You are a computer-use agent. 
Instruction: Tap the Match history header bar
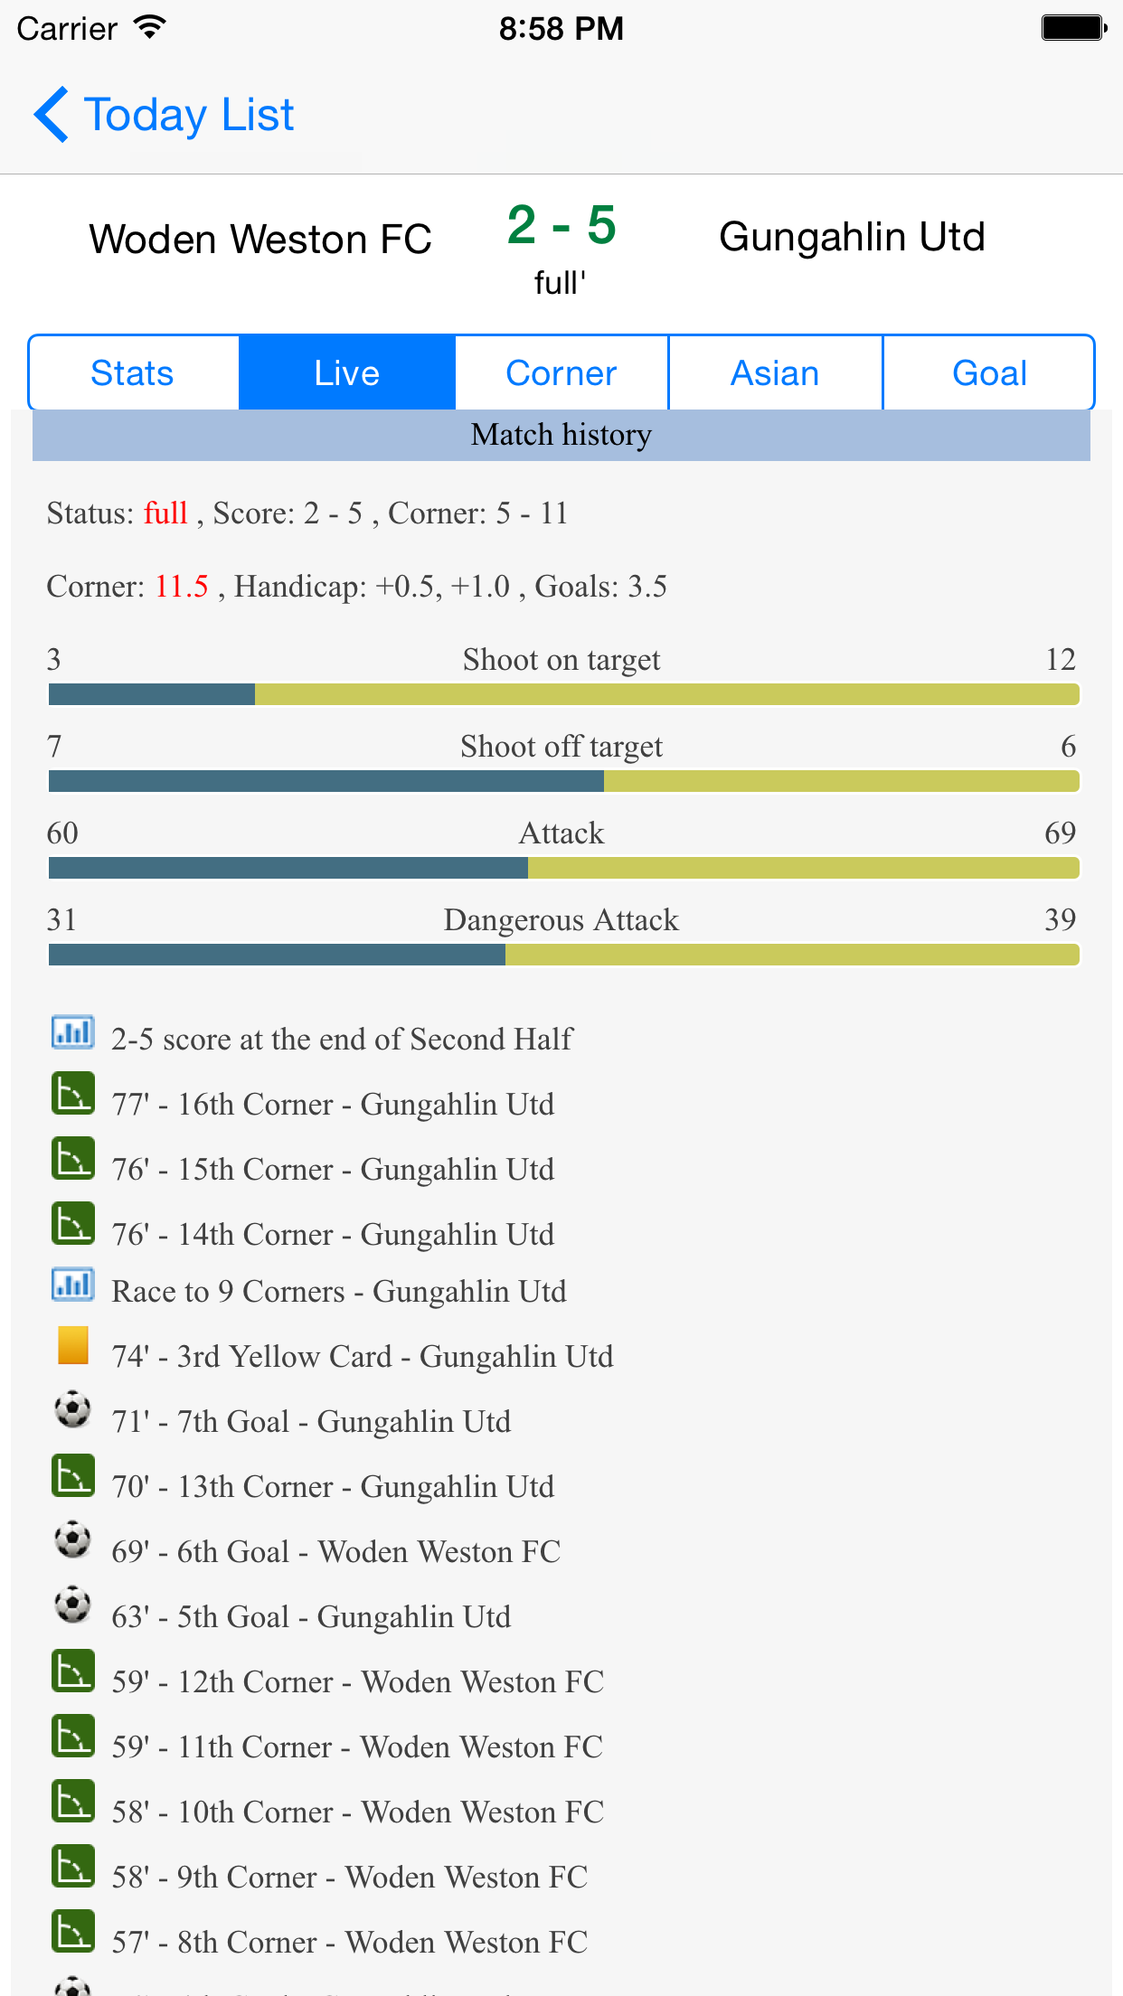(561, 435)
